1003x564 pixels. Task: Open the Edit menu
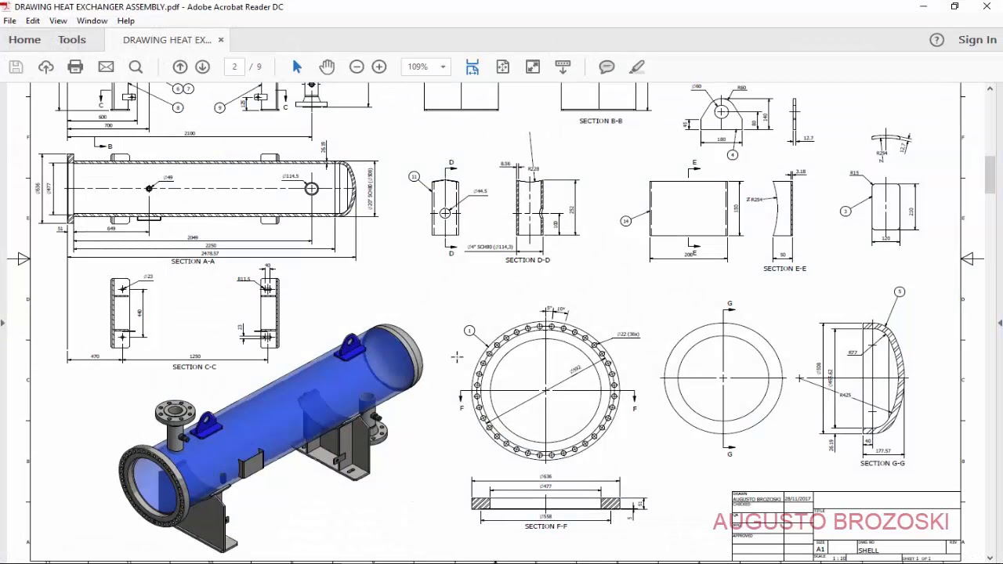click(33, 21)
